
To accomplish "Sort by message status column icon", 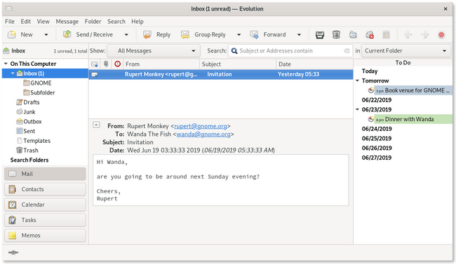I will click(x=95, y=64).
